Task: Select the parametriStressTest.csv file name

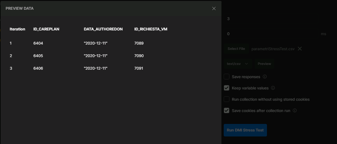Action: coord(273,49)
